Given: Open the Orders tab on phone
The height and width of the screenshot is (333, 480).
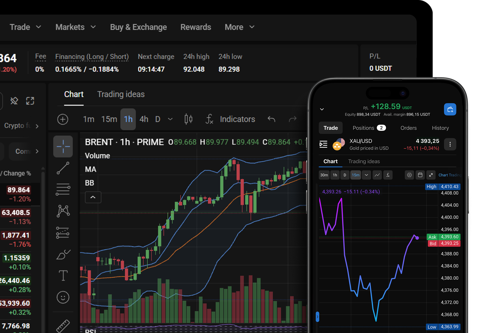Looking at the screenshot, I should click(409, 128).
